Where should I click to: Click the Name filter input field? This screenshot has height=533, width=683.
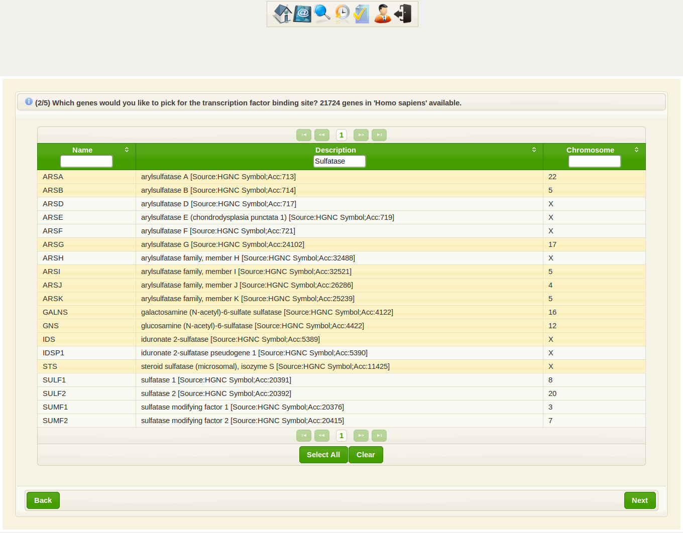(x=86, y=161)
